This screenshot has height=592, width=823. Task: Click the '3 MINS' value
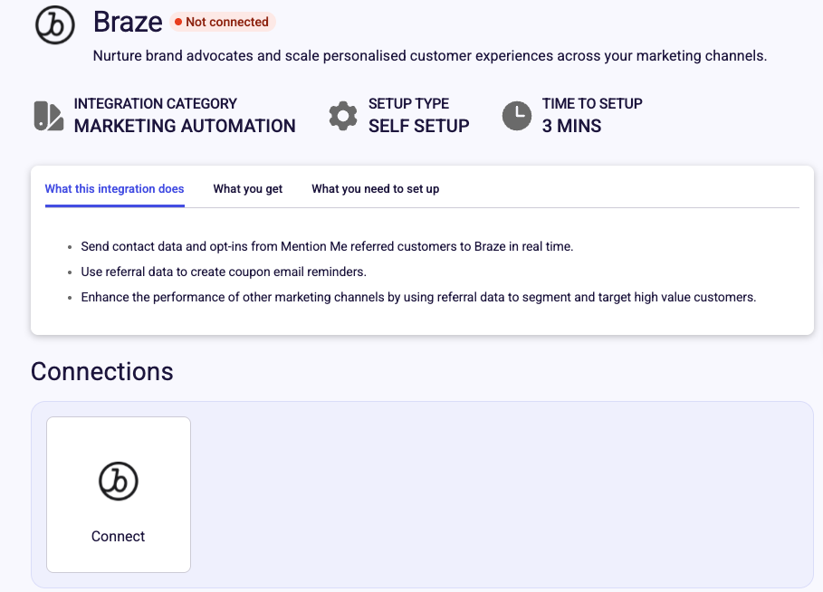571,126
